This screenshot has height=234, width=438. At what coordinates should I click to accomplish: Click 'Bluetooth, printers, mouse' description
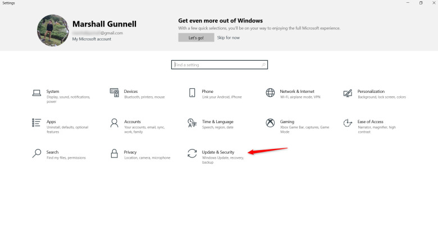coord(144,97)
